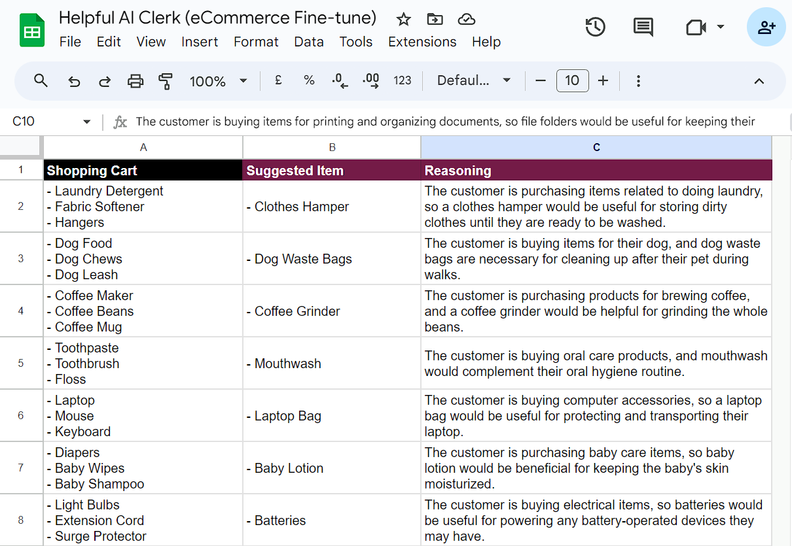Image resolution: width=792 pixels, height=546 pixels.
Task: Open the Tools menu
Action: coord(356,42)
